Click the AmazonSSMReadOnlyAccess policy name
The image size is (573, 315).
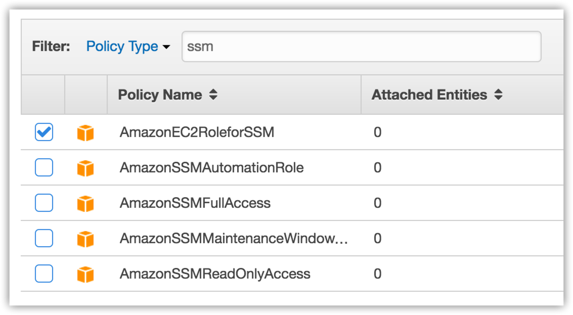click(x=215, y=274)
